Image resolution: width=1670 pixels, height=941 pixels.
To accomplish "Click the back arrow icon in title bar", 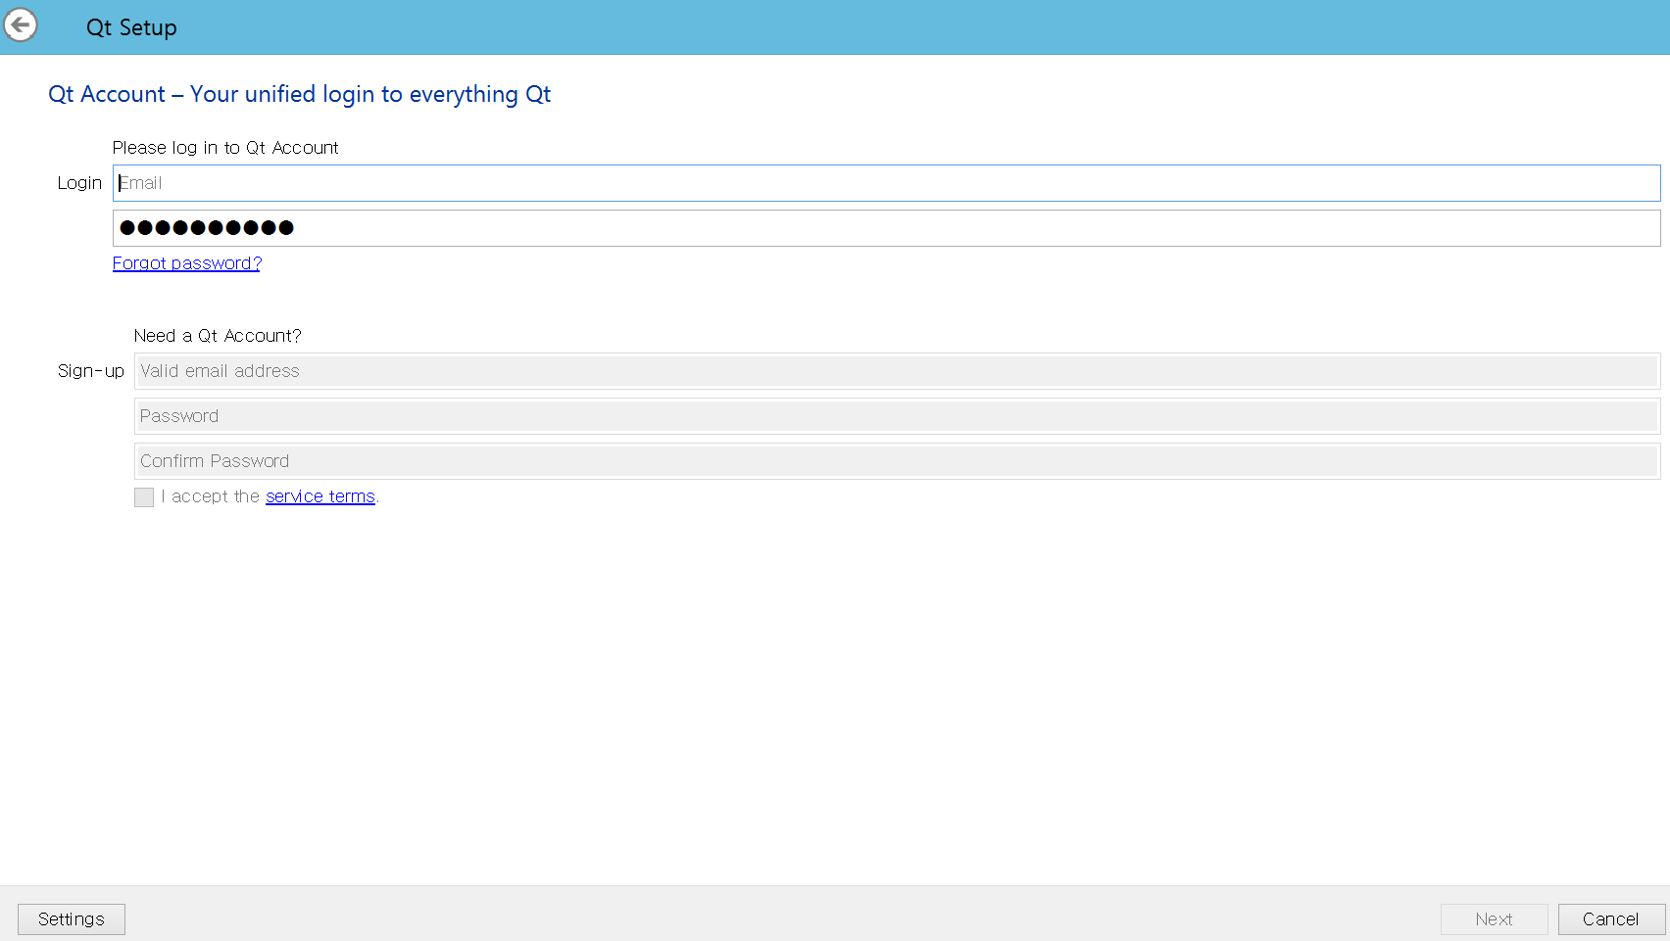I will pos(21,25).
